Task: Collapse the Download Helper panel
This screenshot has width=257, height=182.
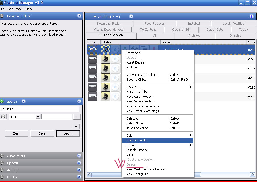Action: pos(79,16)
